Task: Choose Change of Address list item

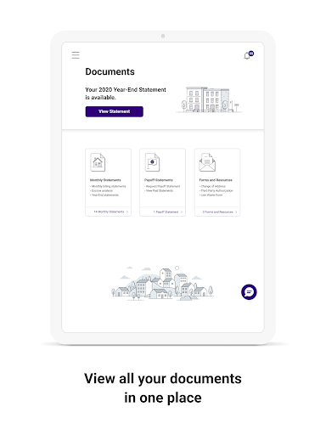Action: coord(212,186)
